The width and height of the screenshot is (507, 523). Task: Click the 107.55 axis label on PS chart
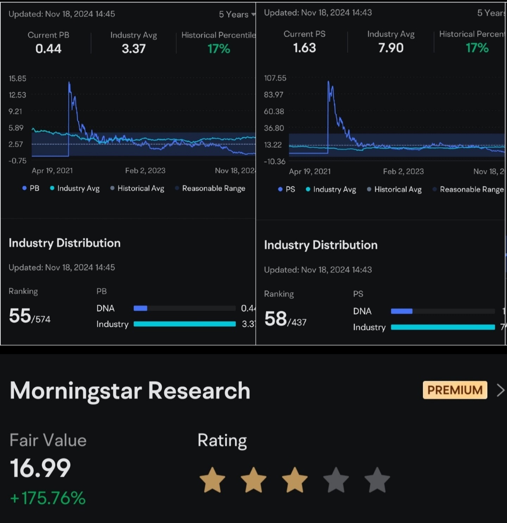(275, 78)
